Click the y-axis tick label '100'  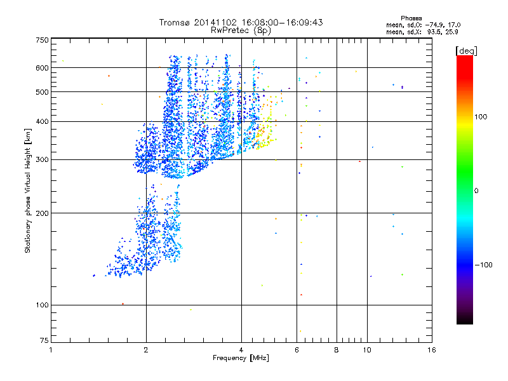[x=42, y=305]
